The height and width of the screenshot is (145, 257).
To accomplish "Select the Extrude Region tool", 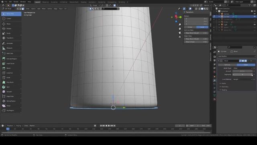I will coord(11,59).
